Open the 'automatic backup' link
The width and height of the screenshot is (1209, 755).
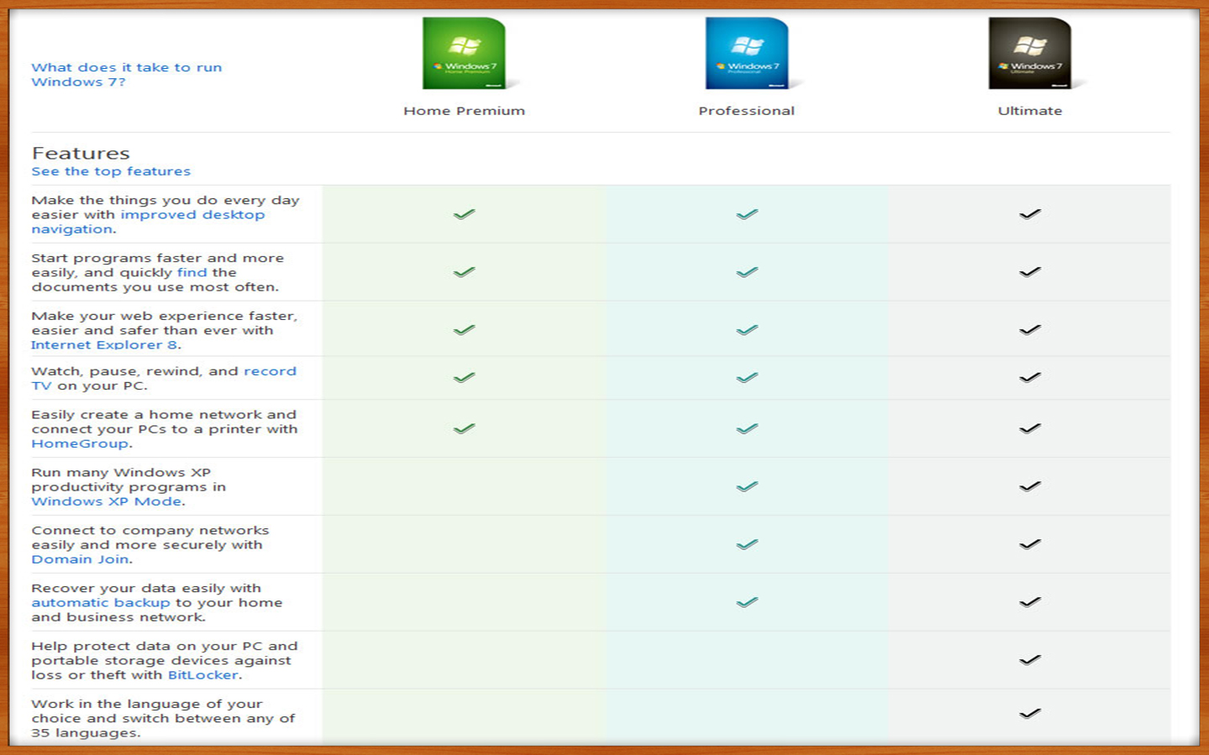point(101,603)
